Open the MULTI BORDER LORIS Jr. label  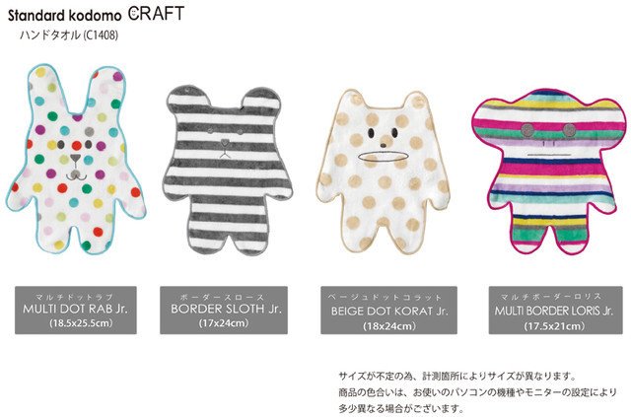(x=555, y=310)
